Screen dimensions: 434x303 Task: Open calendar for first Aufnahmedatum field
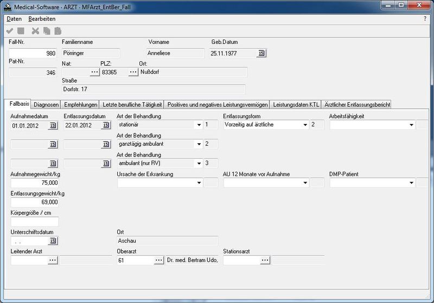53,125
